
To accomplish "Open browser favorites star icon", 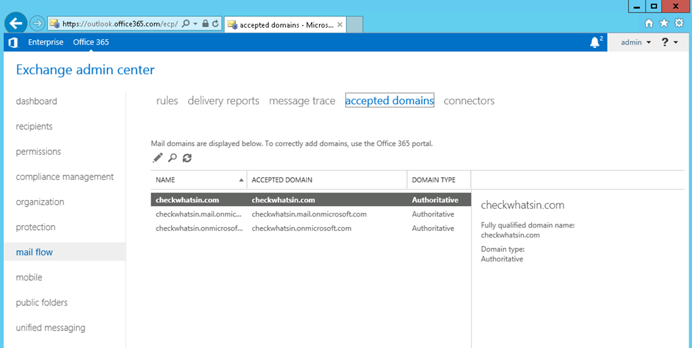I will pyautogui.click(x=664, y=24).
